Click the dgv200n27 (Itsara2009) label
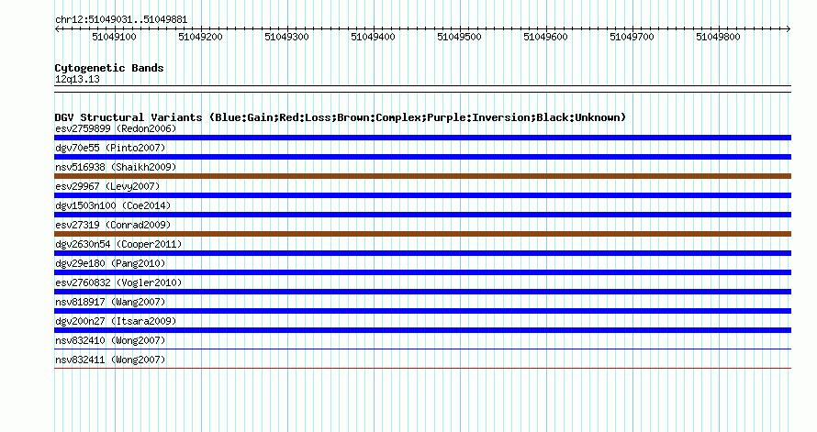Screen dimensions: 817x432 (x=116, y=321)
